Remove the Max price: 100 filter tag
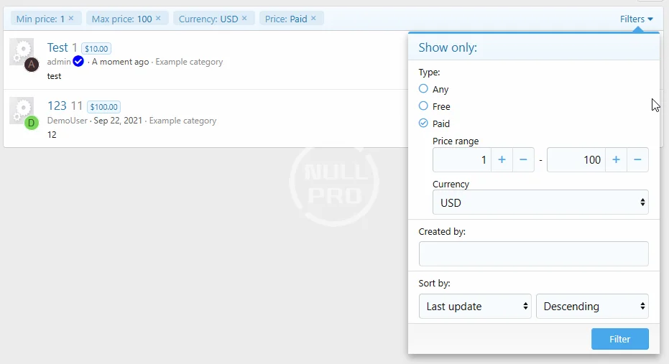Image resolution: width=669 pixels, height=364 pixels. tap(159, 19)
